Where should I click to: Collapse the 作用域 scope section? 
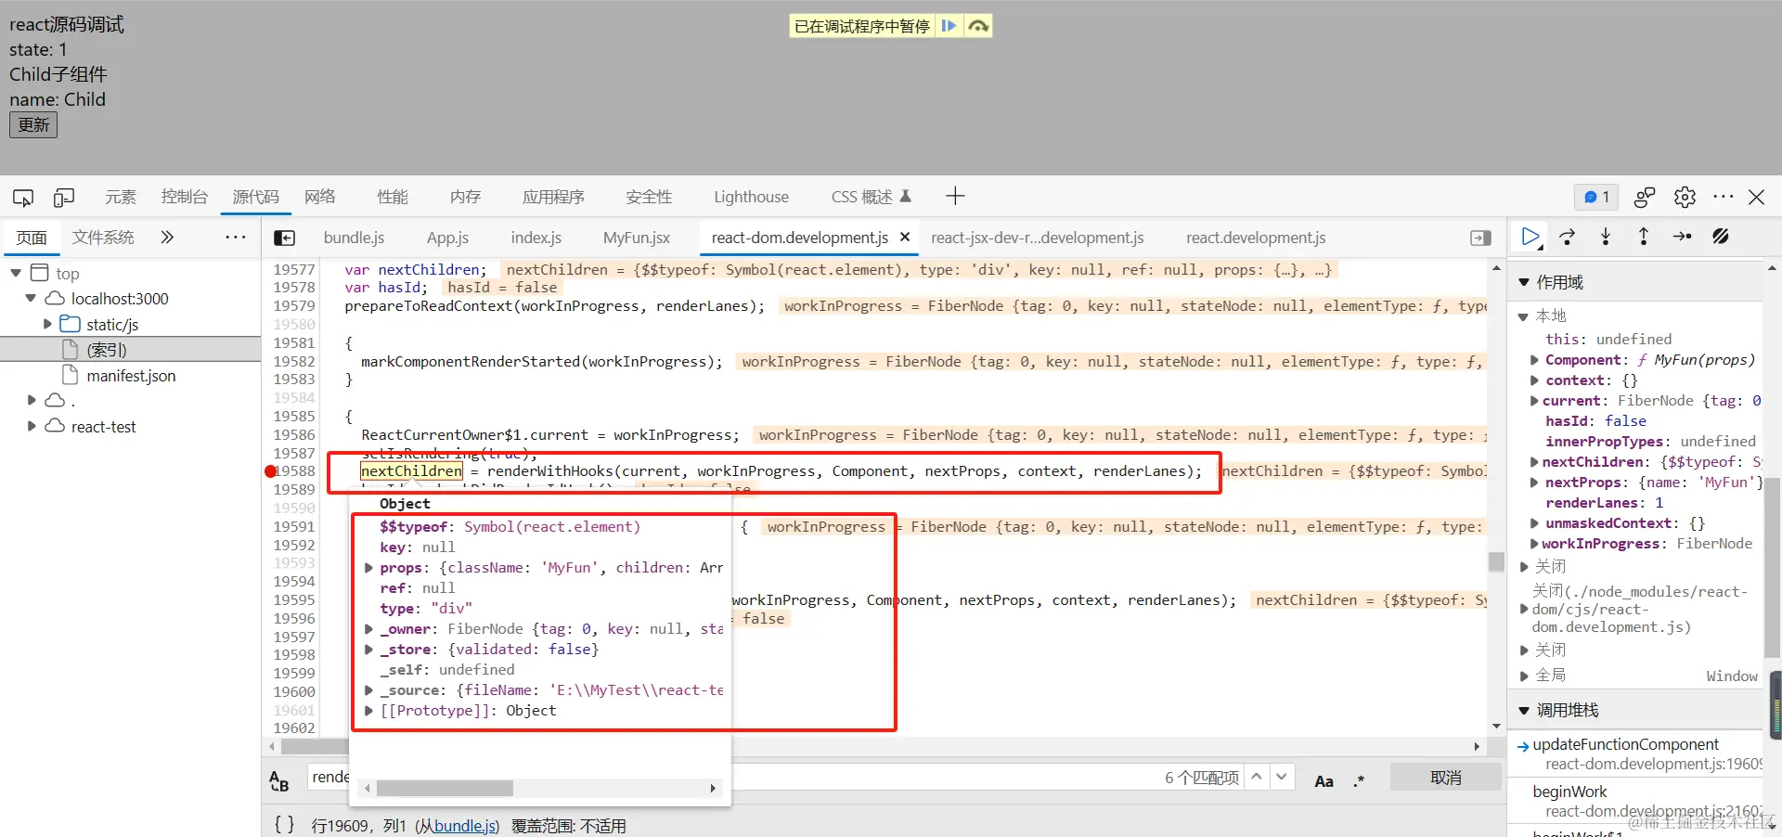[1523, 282]
